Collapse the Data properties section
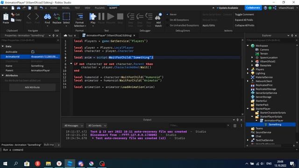This screenshot has height=168, width=299. click(x=3, y=46)
